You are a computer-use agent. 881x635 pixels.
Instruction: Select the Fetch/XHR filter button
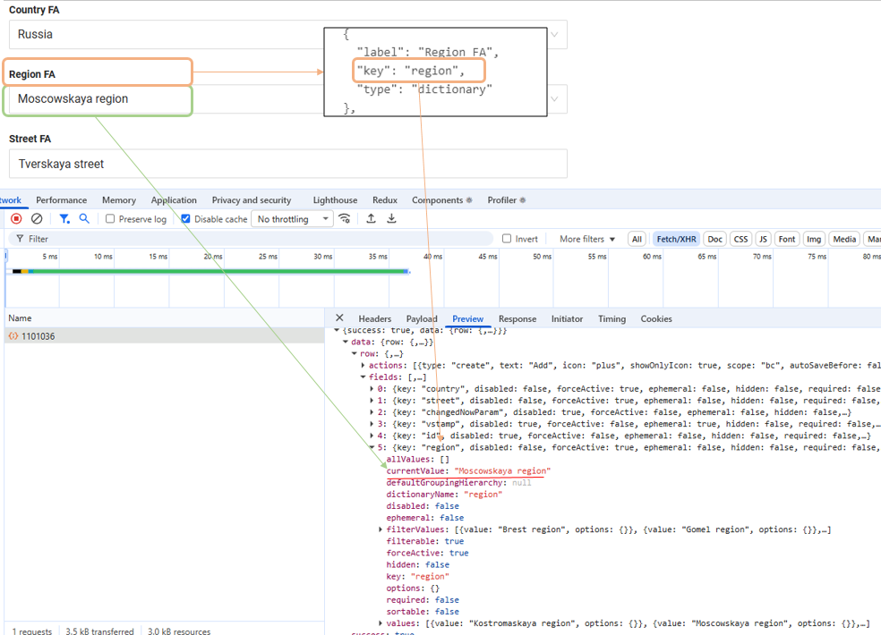click(676, 239)
